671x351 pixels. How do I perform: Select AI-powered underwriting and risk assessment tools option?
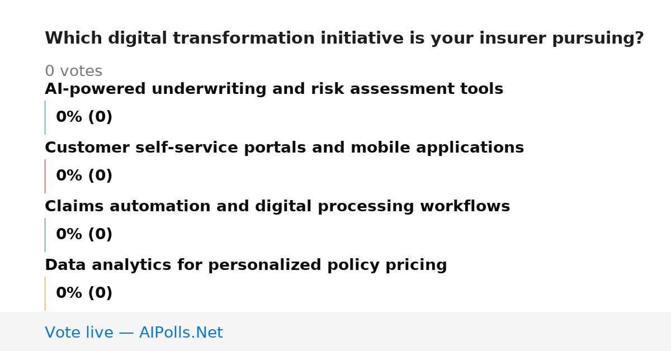point(274,89)
